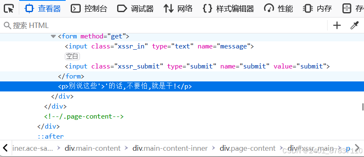The width and height of the screenshot is (364, 157).
Task: Open the 调试器 debugger tab
Action: [135, 9]
